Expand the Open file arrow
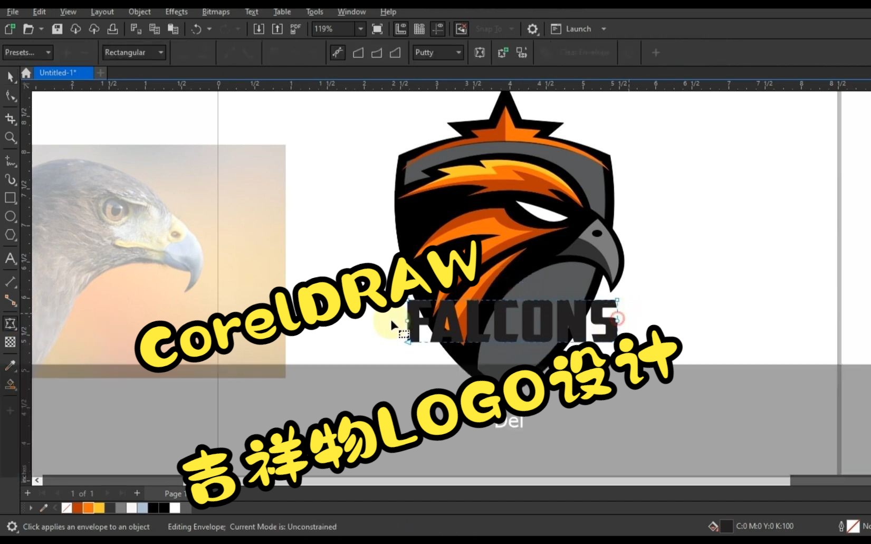871x544 pixels. [41, 29]
